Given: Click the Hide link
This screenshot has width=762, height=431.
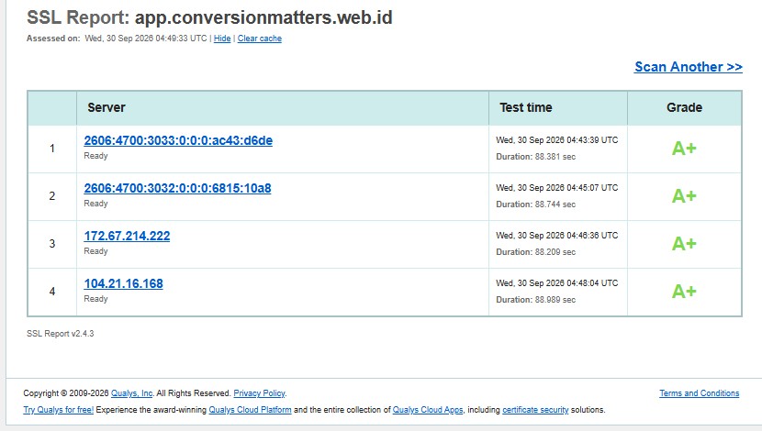Looking at the screenshot, I should pyautogui.click(x=222, y=39).
